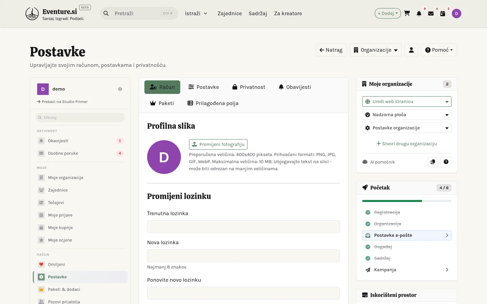The width and height of the screenshot is (487, 304).
Task: Click the gear icon next to demo
Action: (120, 89)
